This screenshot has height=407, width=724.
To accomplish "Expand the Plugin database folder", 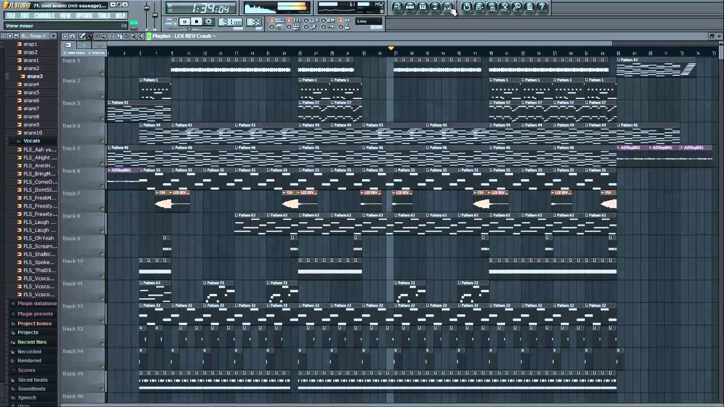I will click(37, 304).
